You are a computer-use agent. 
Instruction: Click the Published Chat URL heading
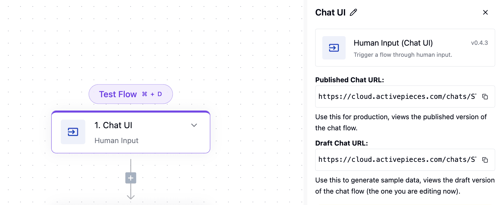point(349,80)
